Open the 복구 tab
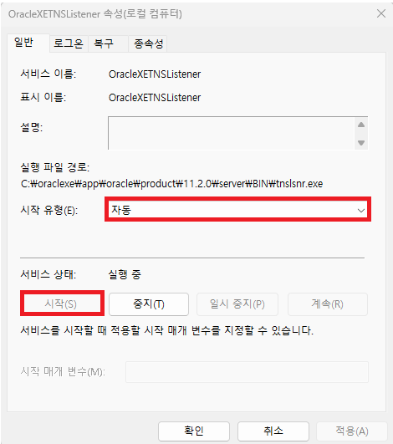Image resolution: width=393 pixels, height=444 pixels. [x=108, y=43]
